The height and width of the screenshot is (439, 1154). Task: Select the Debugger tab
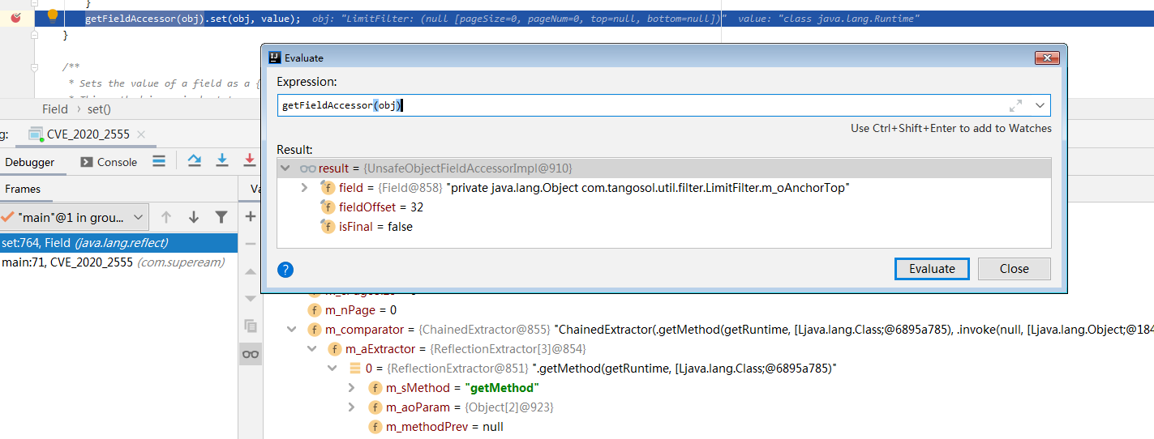[x=30, y=162]
